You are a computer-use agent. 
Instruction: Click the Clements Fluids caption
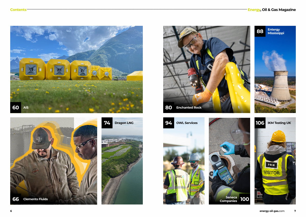pos(35,199)
